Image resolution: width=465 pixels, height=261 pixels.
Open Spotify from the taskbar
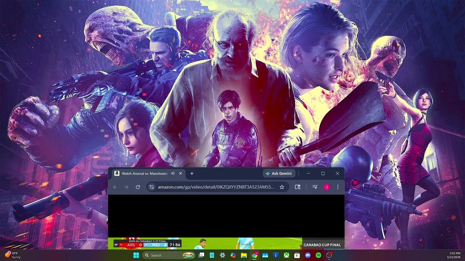319,255
